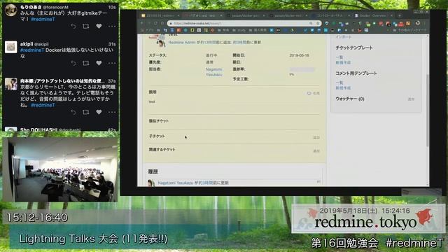Click #redmineT hashtag in 京都からリモートLT tweet

(x=43, y=105)
